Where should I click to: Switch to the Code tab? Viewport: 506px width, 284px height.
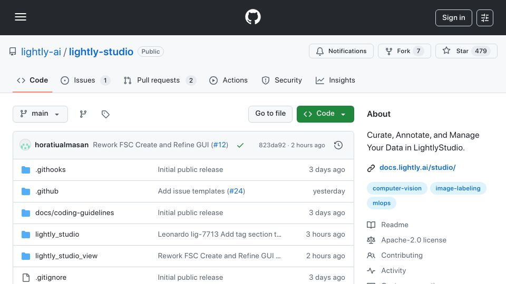(x=32, y=80)
